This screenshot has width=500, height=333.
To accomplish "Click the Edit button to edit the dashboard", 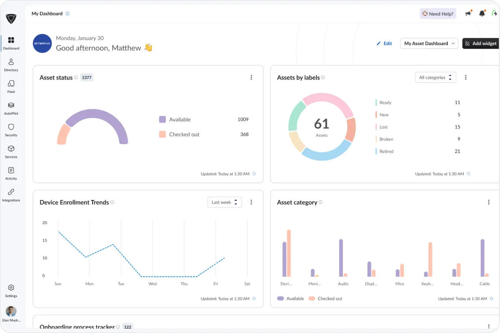I will pos(384,43).
